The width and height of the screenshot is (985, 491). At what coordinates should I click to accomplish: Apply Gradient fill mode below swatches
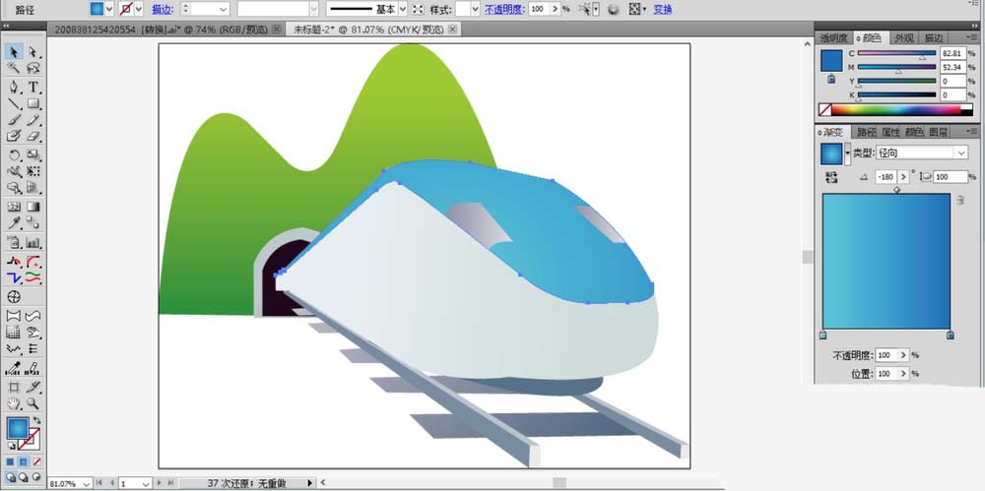point(24,462)
